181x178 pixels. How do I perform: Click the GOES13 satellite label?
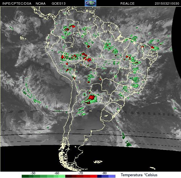59,3
